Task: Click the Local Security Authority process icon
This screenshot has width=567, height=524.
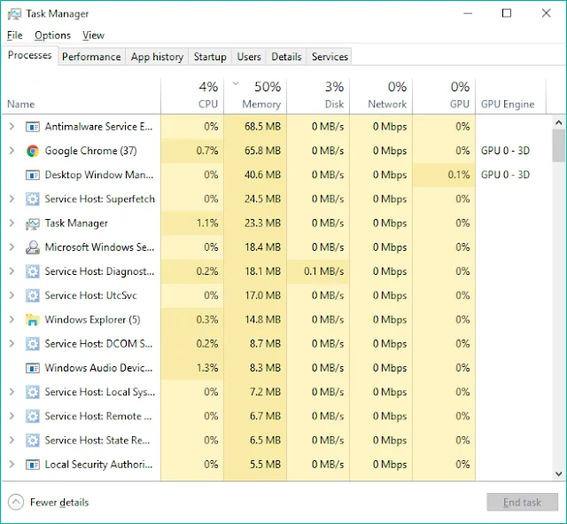Action: [x=33, y=465]
